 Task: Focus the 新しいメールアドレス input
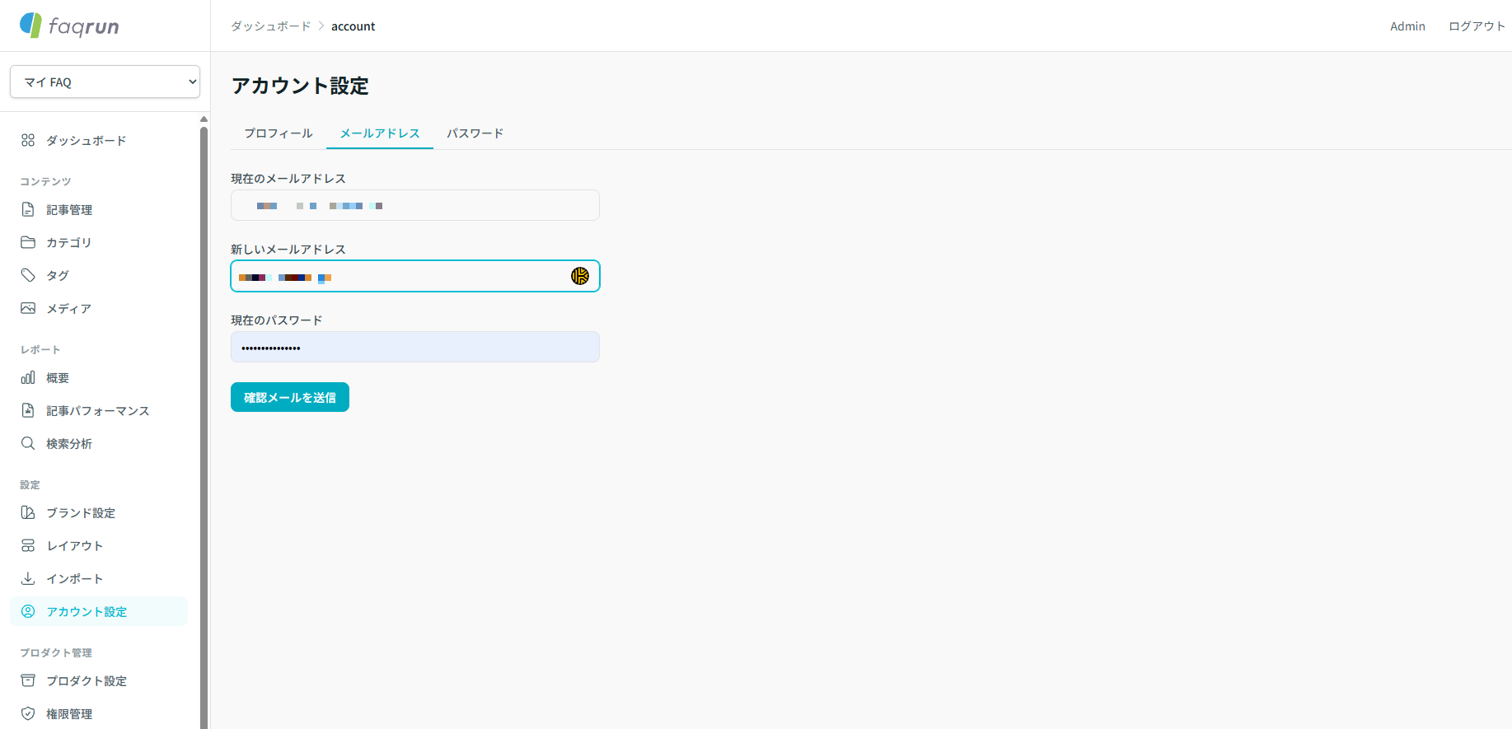coord(415,276)
